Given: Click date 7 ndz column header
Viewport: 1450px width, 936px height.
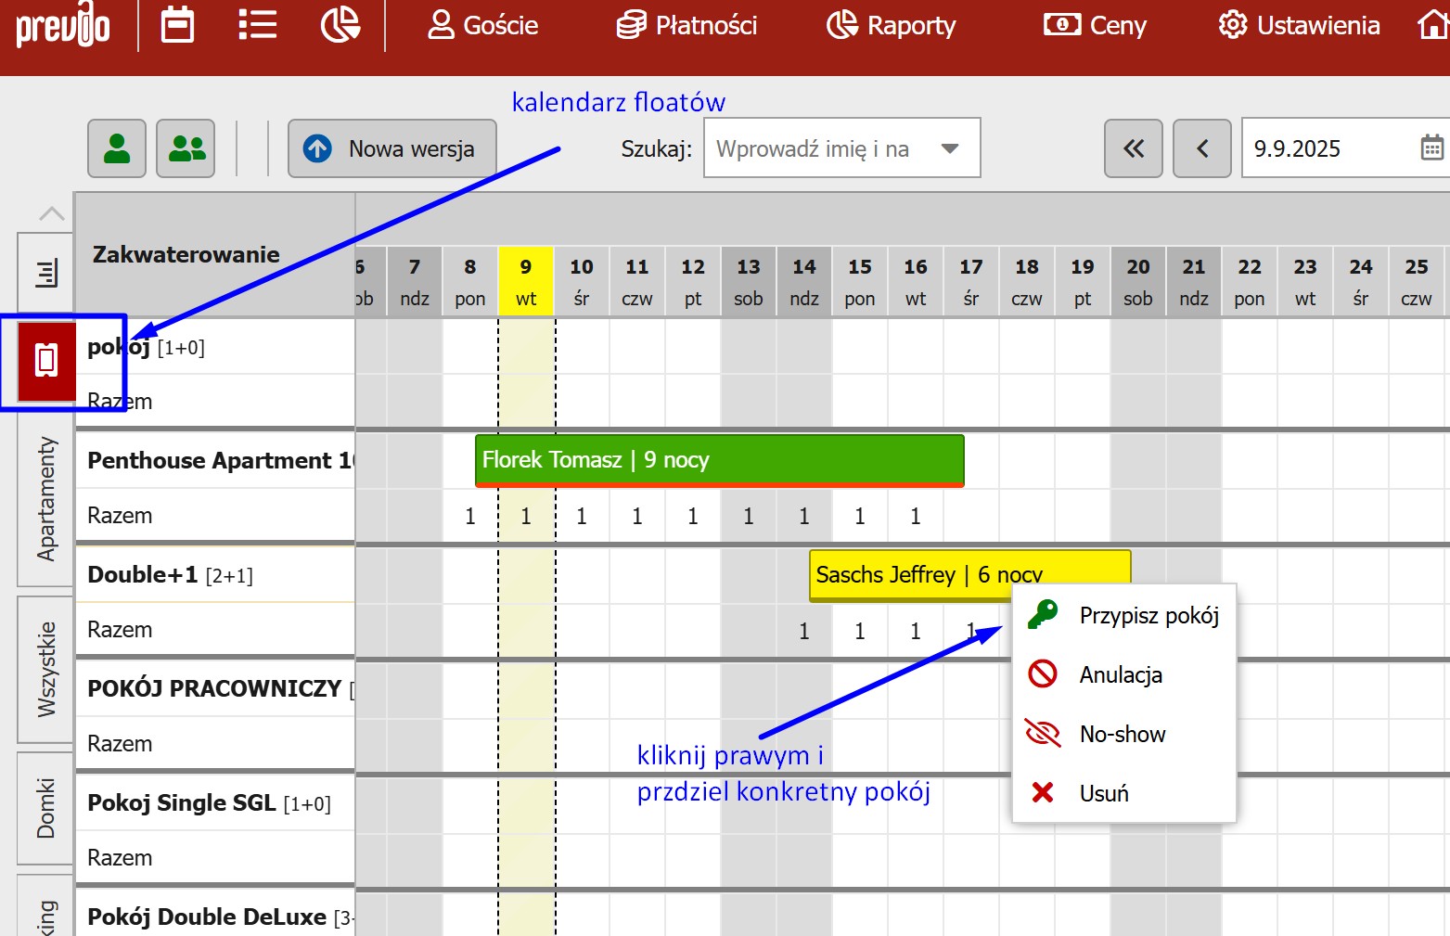Looking at the screenshot, I should pyautogui.click(x=415, y=282).
